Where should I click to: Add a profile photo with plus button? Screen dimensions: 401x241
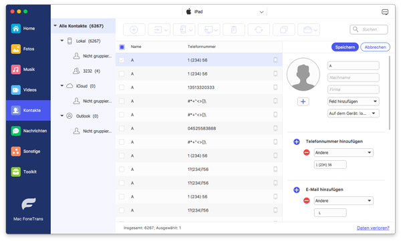[303, 101]
